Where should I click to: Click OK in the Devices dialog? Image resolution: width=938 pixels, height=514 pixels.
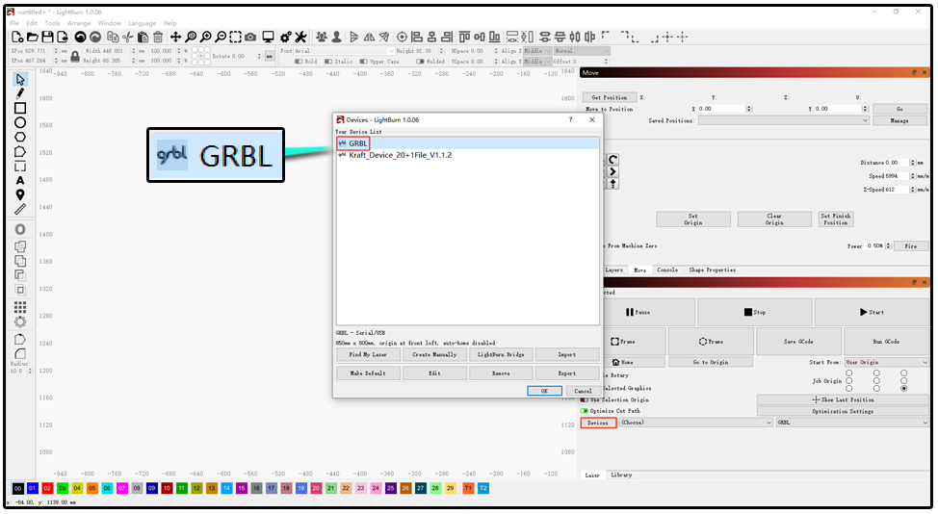coord(544,391)
